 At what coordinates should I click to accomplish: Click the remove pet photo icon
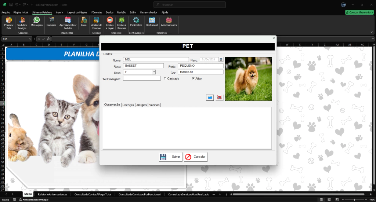tap(219, 98)
